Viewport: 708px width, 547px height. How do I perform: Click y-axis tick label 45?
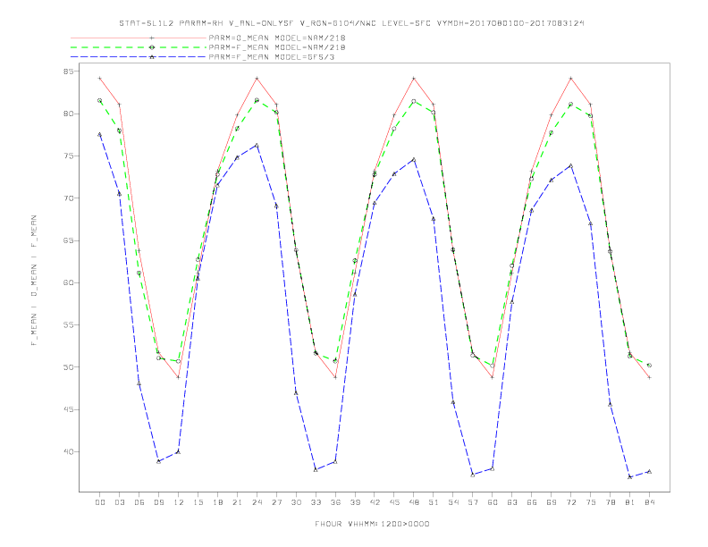click(68, 409)
